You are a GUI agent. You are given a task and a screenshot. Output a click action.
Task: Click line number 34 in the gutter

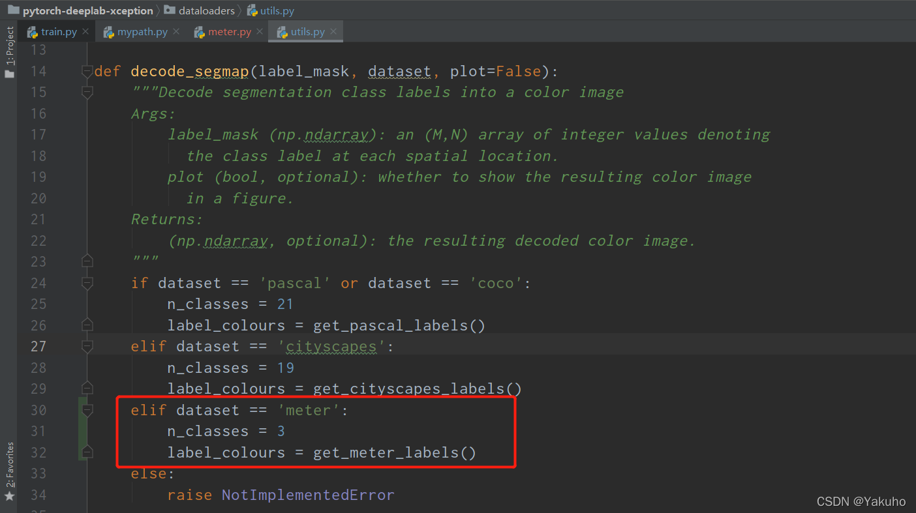point(38,495)
